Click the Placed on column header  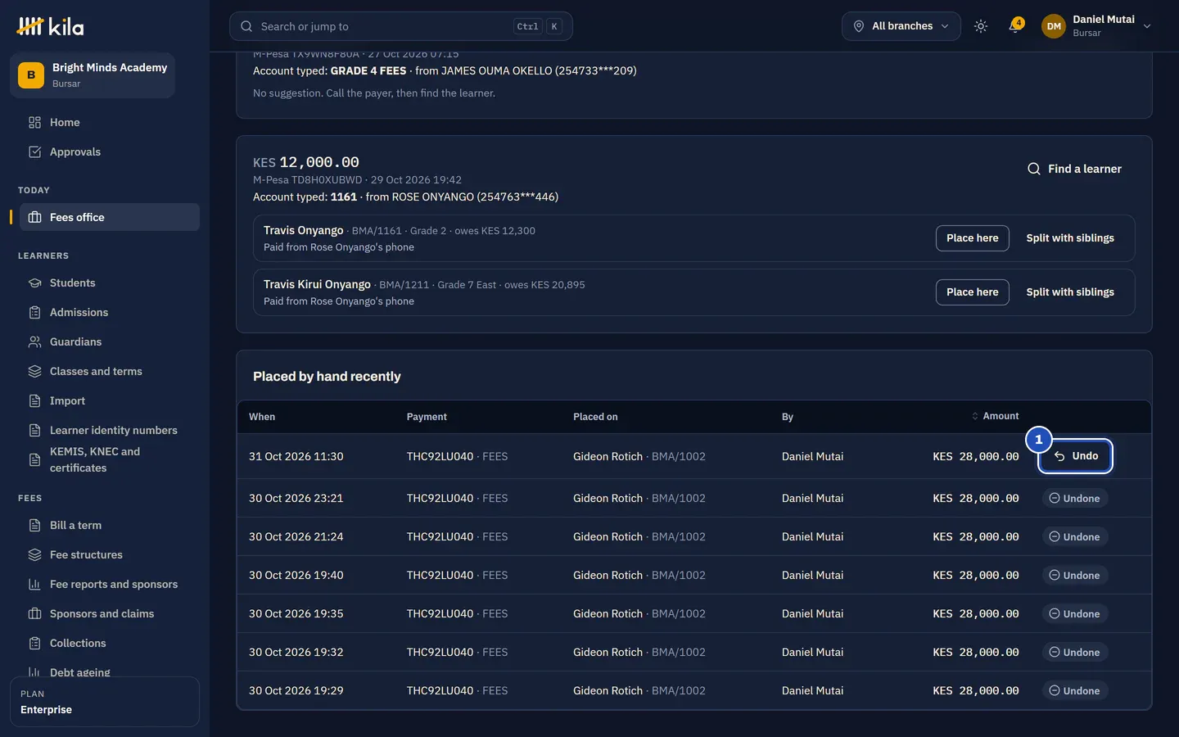click(x=595, y=417)
